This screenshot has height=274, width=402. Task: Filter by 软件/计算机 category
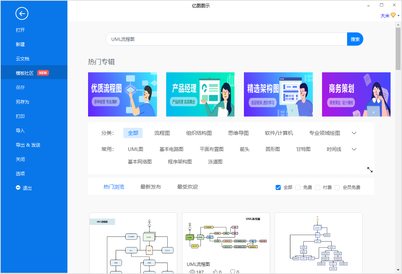(279, 133)
